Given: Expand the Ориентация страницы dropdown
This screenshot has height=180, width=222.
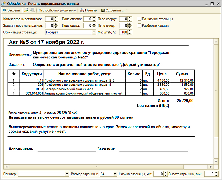Looking at the screenshot, I should (94, 32).
